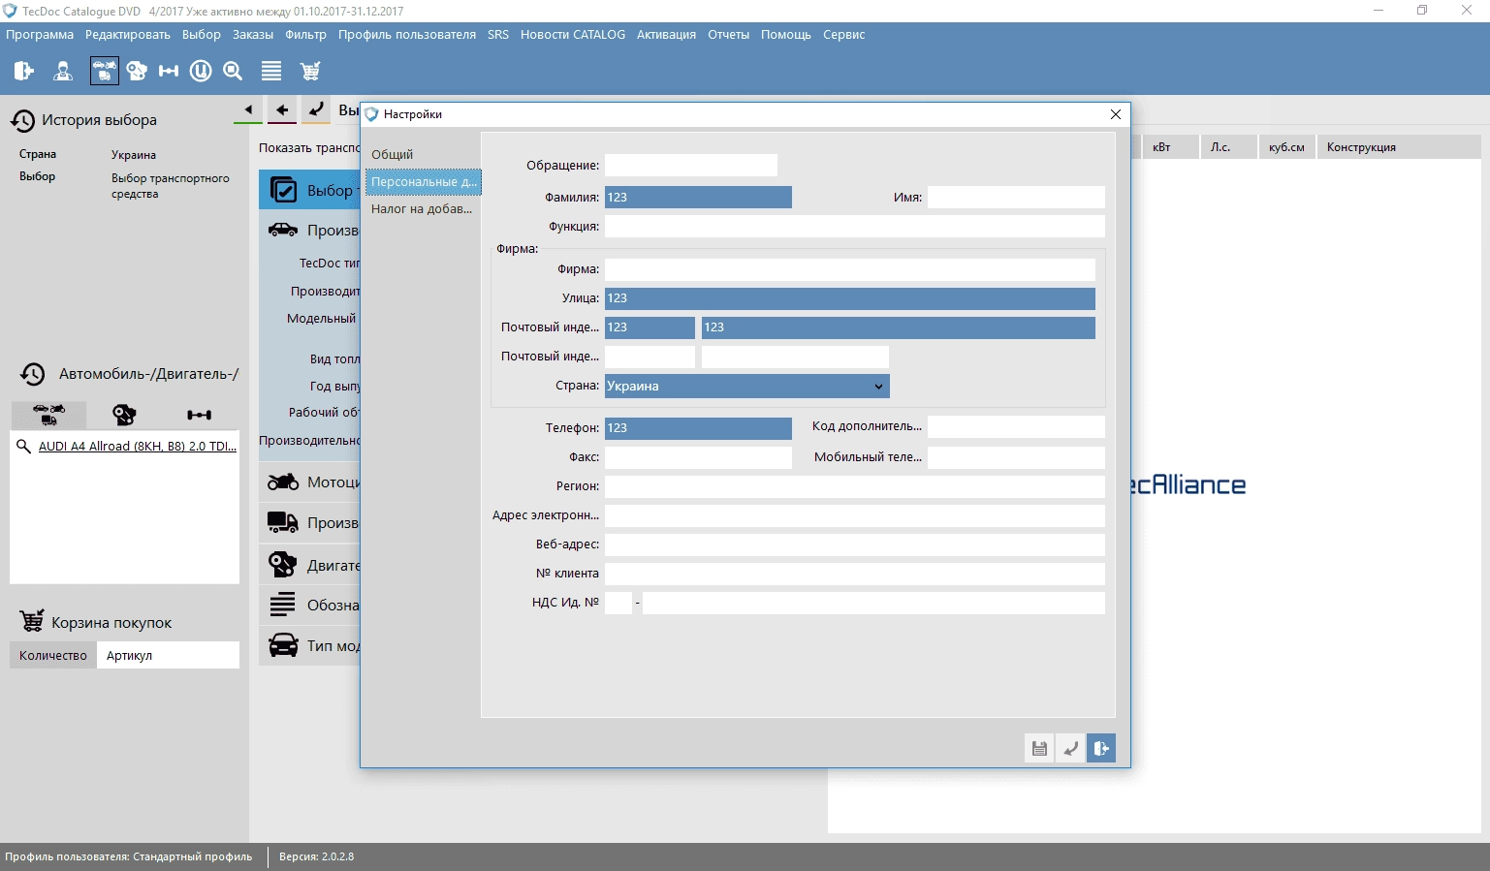Click the left arrow navigation button

tap(282, 110)
